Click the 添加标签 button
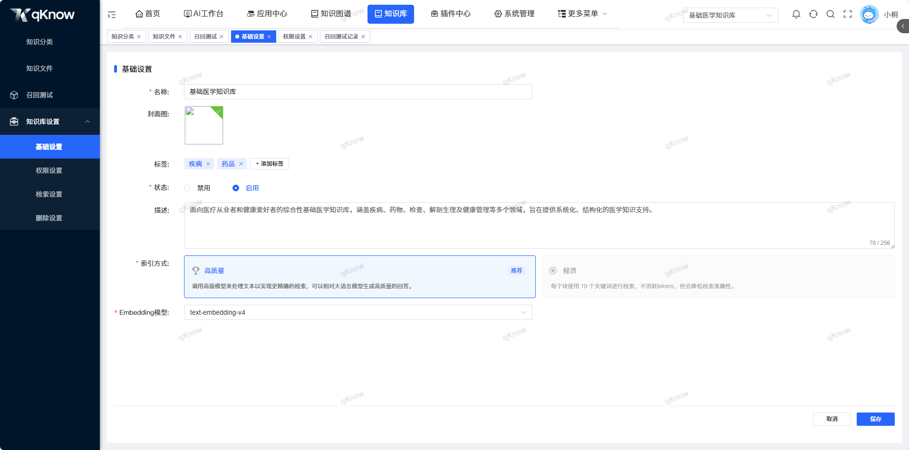 pyautogui.click(x=270, y=164)
